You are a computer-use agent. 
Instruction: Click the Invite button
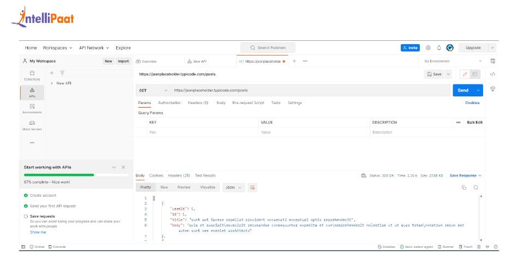[x=410, y=48]
